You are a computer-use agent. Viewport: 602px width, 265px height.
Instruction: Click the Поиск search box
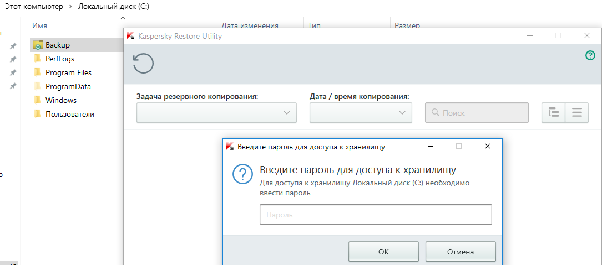tap(477, 113)
